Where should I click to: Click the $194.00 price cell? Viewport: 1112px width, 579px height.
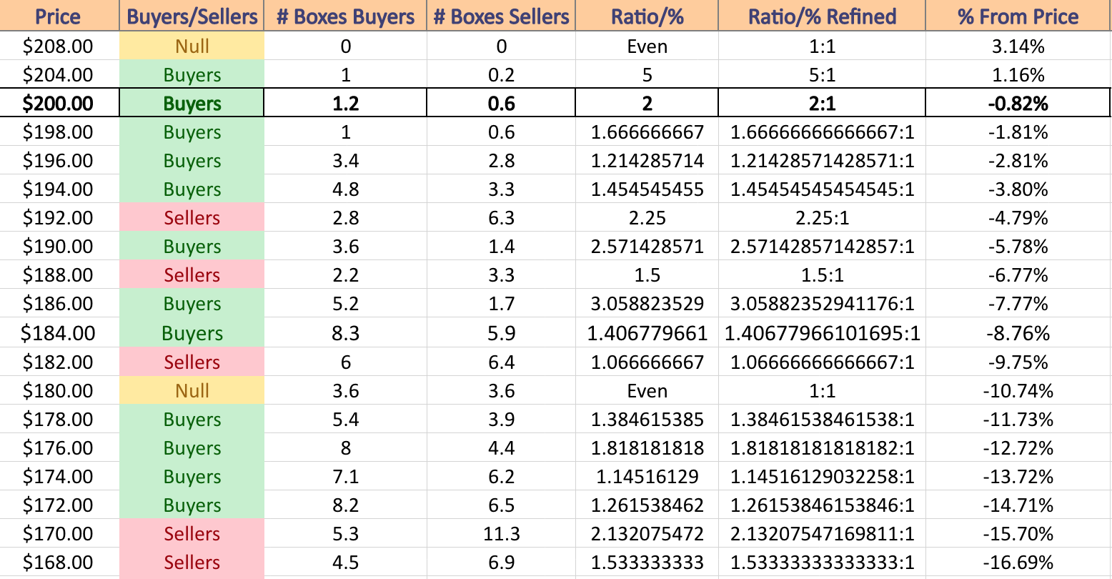[x=59, y=189]
